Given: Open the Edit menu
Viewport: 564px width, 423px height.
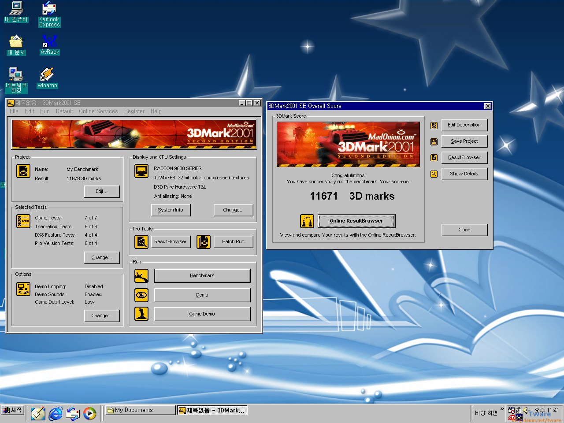Looking at the screenshot, I should point(30,111).
